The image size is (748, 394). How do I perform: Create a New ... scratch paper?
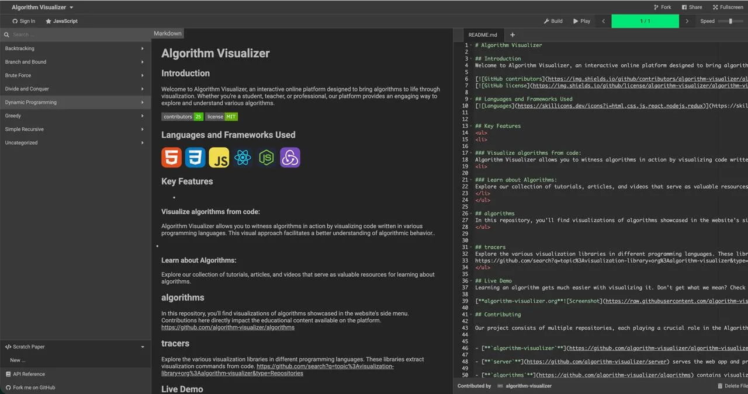pyautogui.click(x=75, y=360)
